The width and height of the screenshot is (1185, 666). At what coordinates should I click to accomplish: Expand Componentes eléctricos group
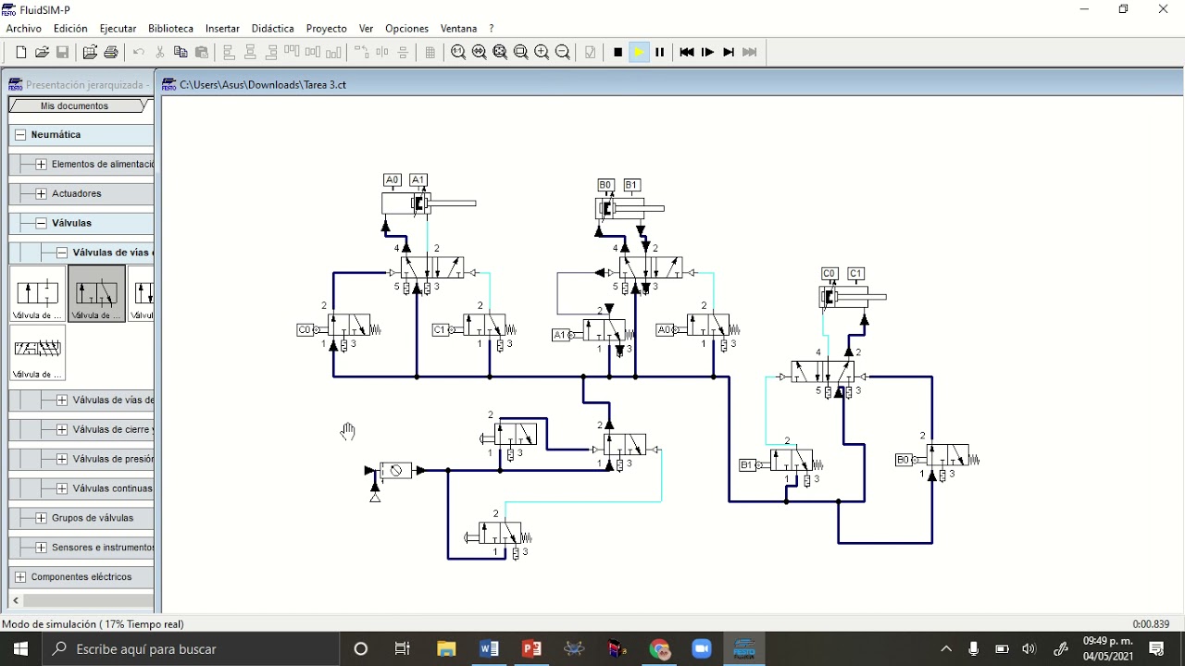click(20, 577)
